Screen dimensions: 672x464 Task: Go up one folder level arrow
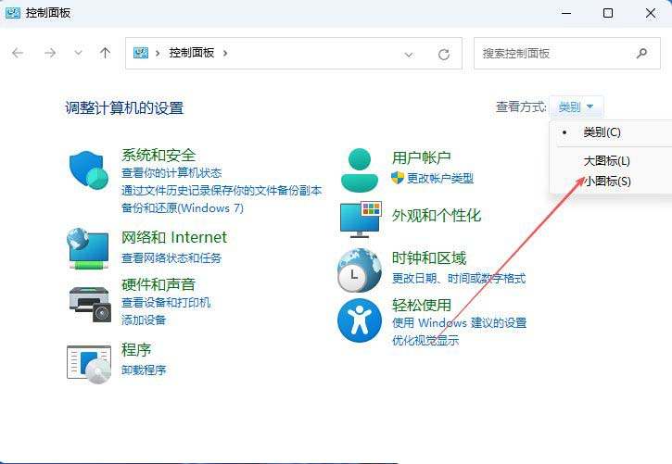click(106, 54)
